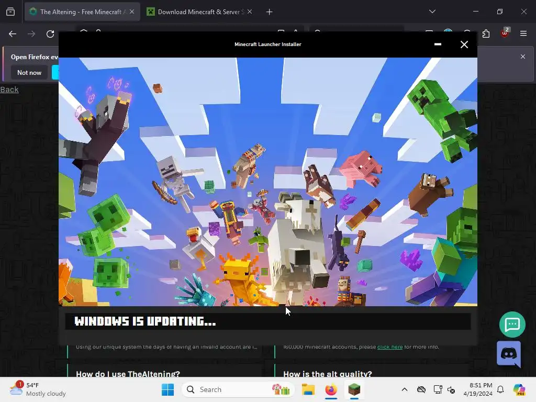Restore down the Firefox window

(500, 12)
